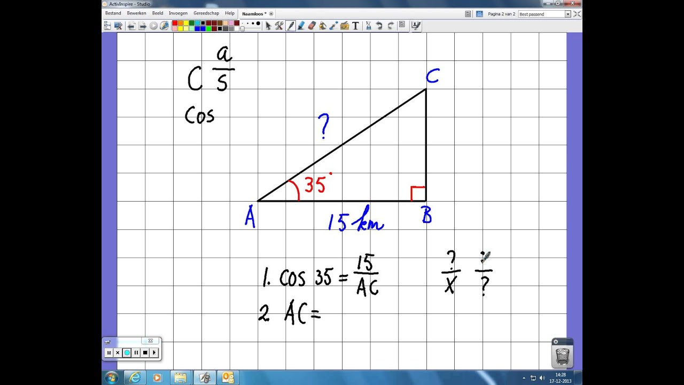Open the main menu icon
Screen dimensions: 684x385
(107, 25)
